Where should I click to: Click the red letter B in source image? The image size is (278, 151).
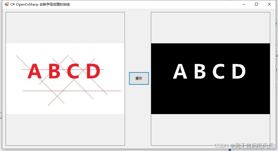tap(54, 71)
